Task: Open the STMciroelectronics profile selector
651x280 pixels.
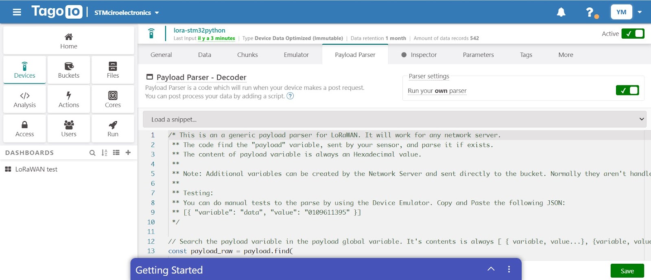Action: (127, 13)
